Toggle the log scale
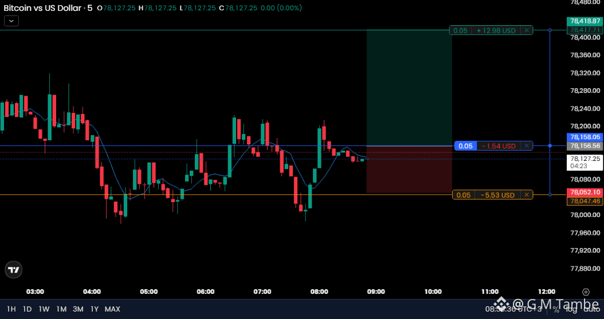This screenshot has height=319, width=604. [x=571, y=309]
